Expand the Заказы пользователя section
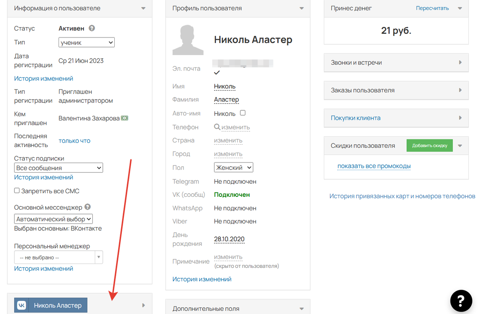 click(460, 90)
